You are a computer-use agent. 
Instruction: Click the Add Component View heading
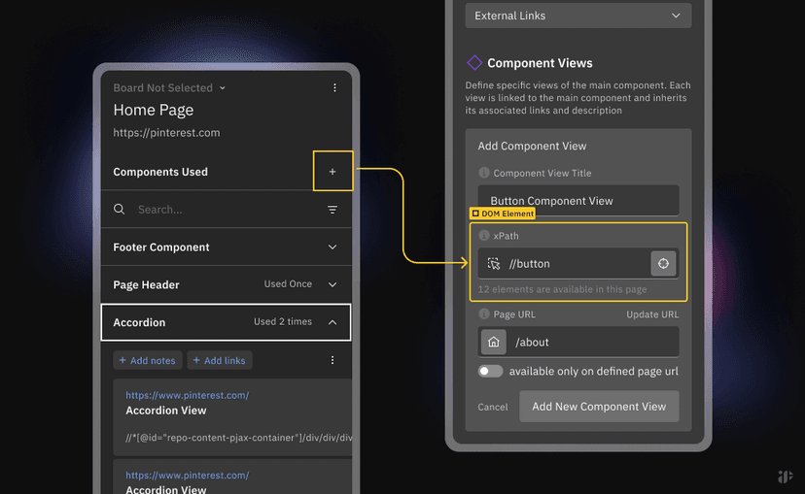(532, 146)
